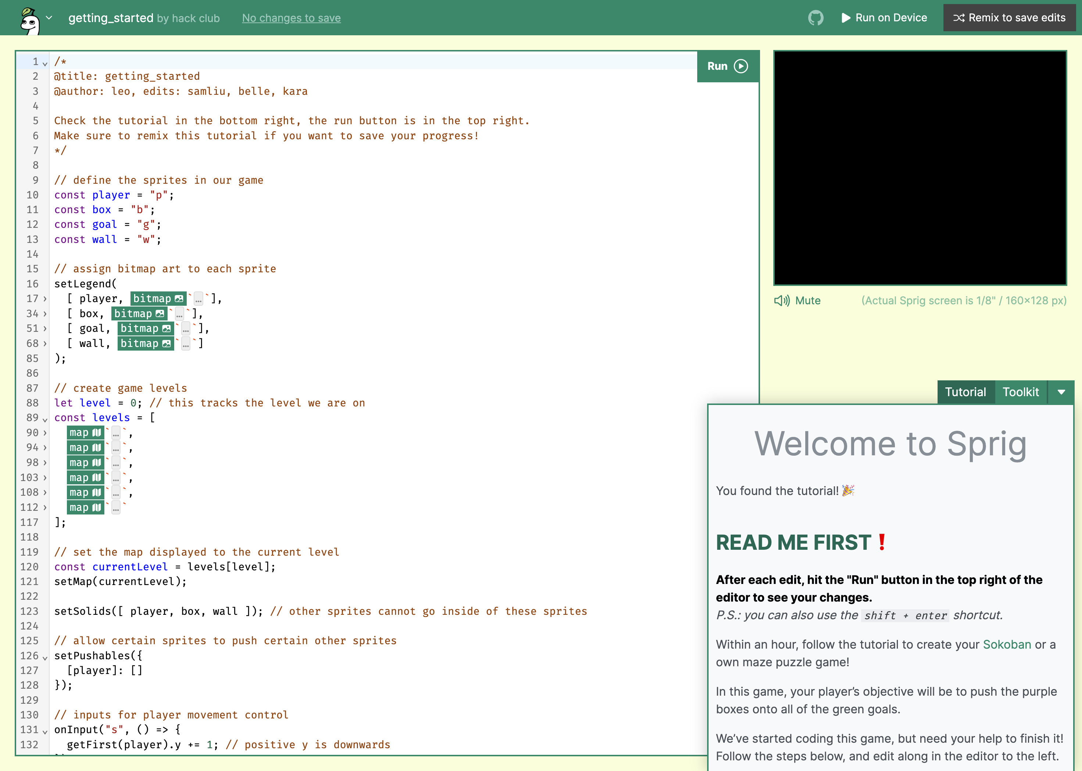The image size is (1082, 771).
Task: Expand the folded map at line 112
Action: tap(45, 508)
